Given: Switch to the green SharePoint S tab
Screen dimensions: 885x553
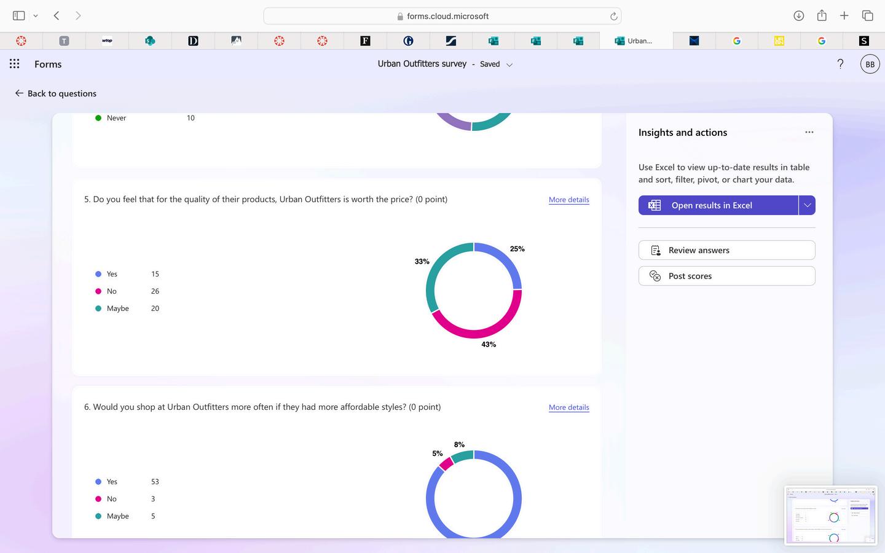Looking at the screenshot, I should (150, 41).
